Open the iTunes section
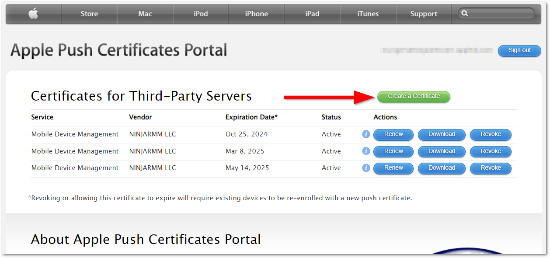The height and width of the screenshot is (258, 550). point(368,14)
